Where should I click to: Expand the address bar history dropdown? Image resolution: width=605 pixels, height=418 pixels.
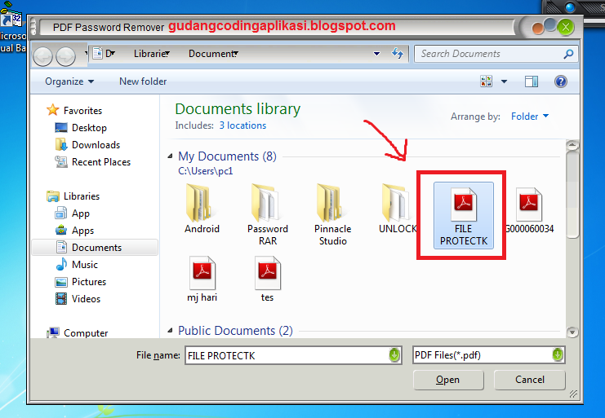[x=376, y=54]
